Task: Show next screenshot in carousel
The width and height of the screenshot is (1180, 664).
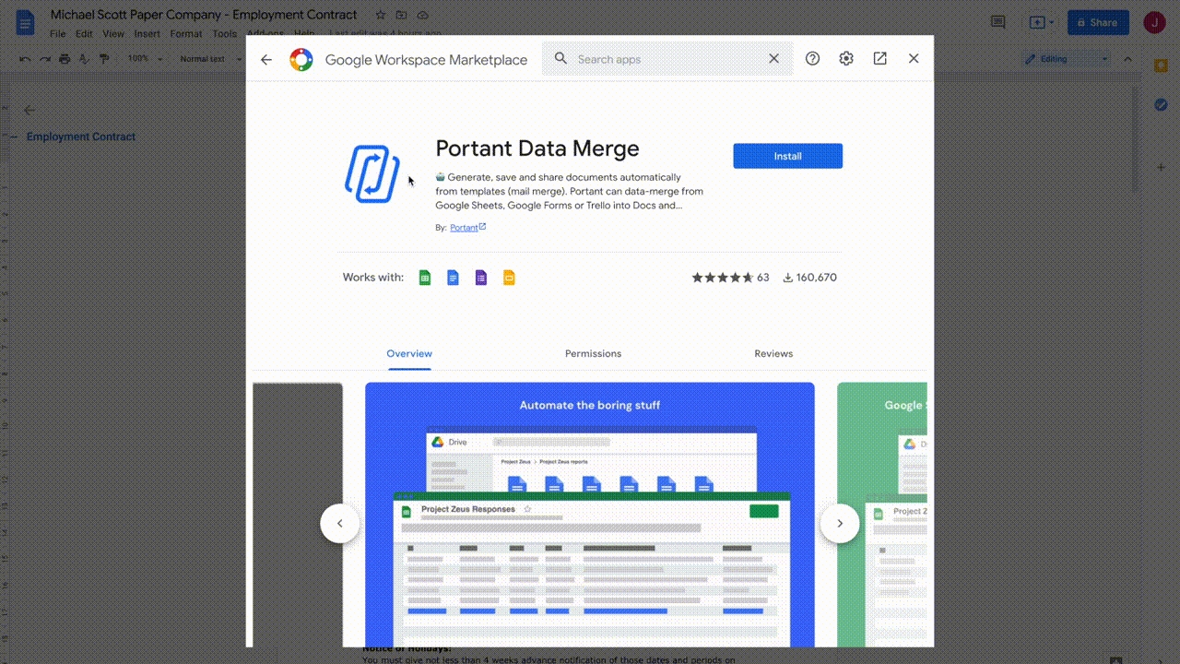Action: (x=839, y=524)
